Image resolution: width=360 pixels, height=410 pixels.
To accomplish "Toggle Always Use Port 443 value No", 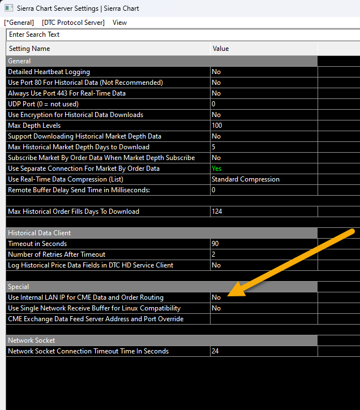I will [264, 93].
